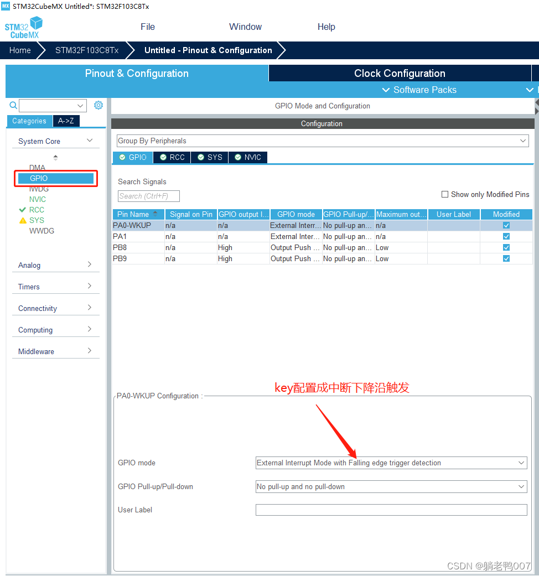Expand the Software Packs menu
This screenshot has height=576, width=539.
419,90
